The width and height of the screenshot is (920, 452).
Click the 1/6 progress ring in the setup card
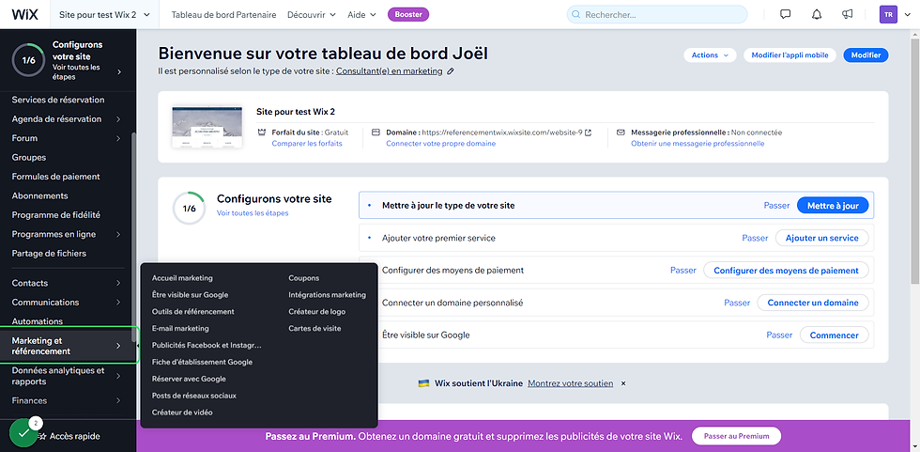(x=189, y=209)
